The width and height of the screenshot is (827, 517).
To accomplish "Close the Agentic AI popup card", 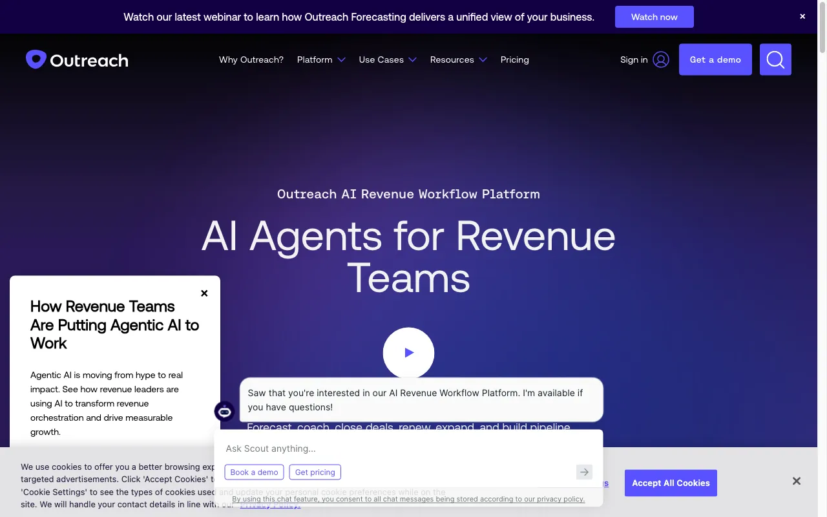I will (x=204, y=293).
